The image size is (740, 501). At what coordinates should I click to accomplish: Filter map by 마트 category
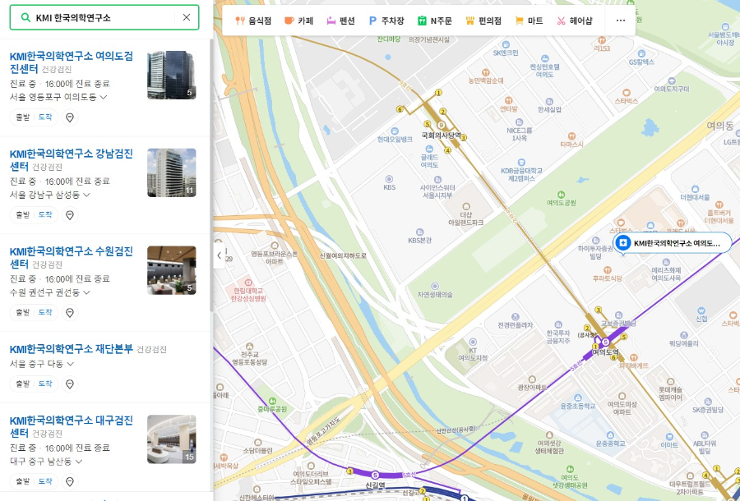pos(529,21)
